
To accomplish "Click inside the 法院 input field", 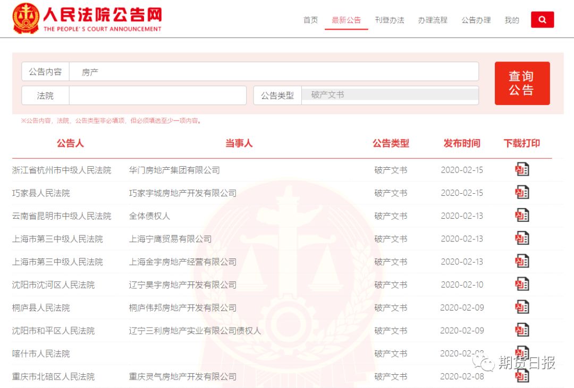I will pos(157,95).
